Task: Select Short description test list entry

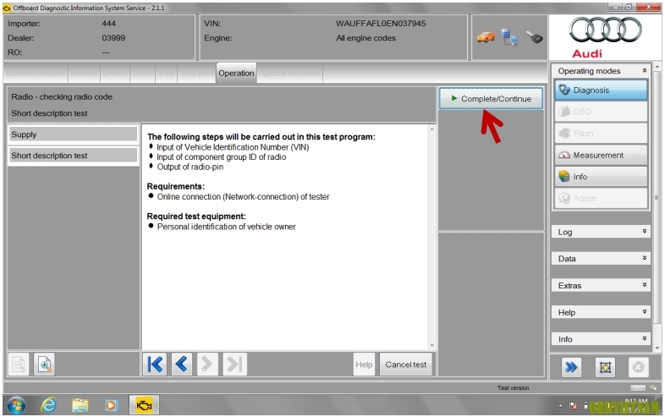Action: 73,156
